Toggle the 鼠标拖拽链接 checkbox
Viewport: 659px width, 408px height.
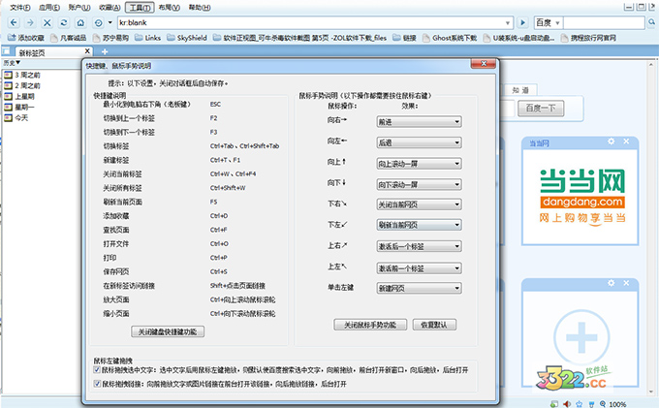coord(97,383)
